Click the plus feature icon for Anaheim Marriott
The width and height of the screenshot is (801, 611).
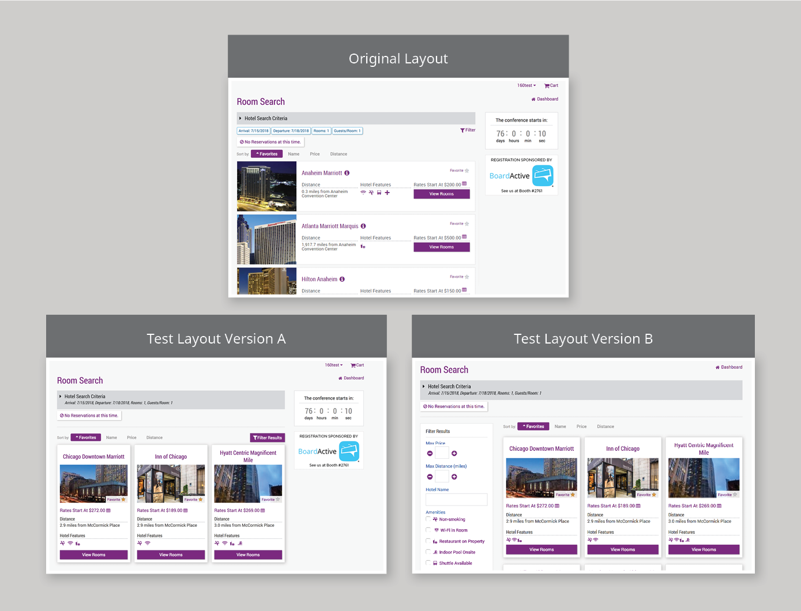(x=388, y=193)
